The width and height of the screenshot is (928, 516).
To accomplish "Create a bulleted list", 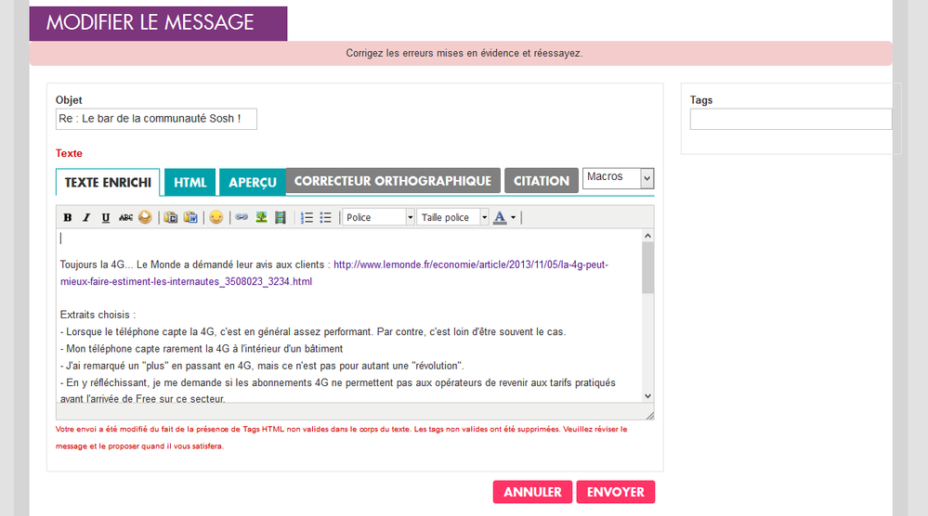I will coord(325,217).
